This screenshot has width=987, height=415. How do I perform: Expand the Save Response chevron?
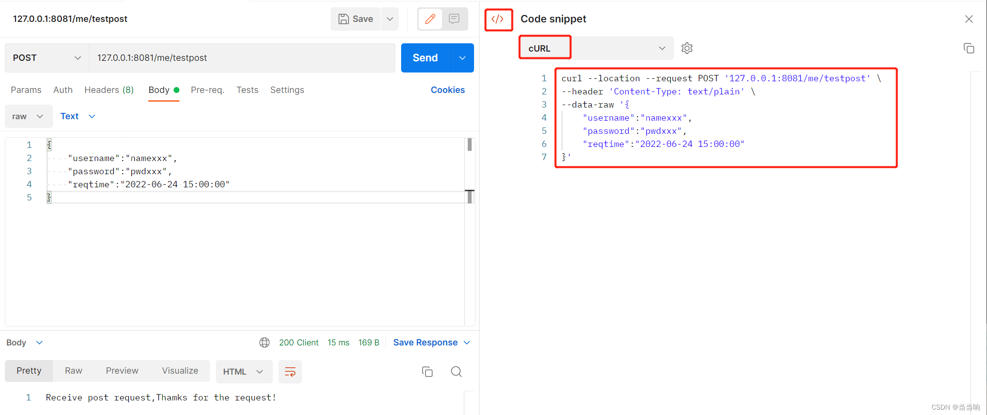467,343
